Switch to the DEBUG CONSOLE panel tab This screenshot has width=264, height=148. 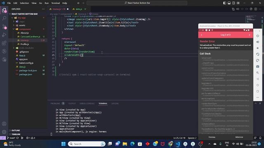[87, 104]
